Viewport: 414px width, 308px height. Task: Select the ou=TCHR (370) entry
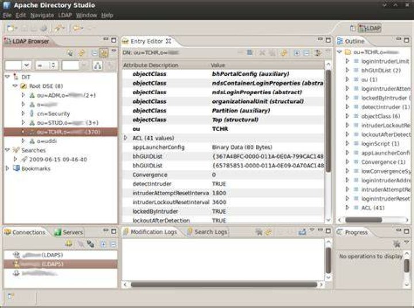tap(61, 132)
